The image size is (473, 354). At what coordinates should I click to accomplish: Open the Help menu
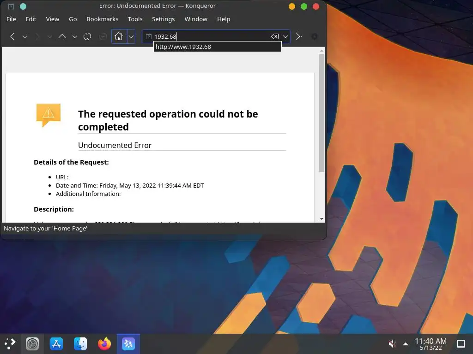point(224,19)
